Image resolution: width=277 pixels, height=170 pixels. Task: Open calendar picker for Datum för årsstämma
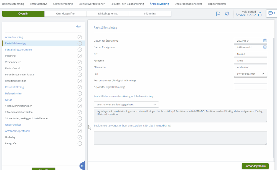click(x=265, y=40)
